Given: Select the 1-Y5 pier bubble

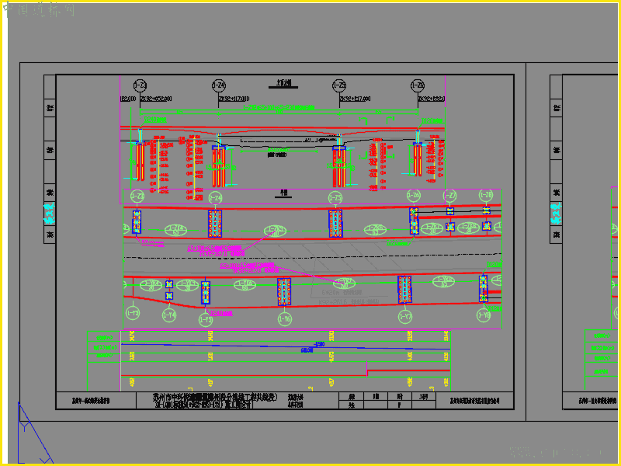Looking at the screenshot, I should [x=206, y=319].
